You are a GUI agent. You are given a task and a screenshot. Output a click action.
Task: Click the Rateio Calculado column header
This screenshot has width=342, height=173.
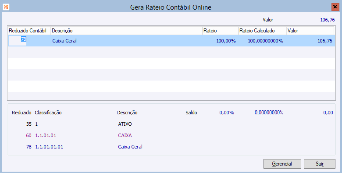262,31
